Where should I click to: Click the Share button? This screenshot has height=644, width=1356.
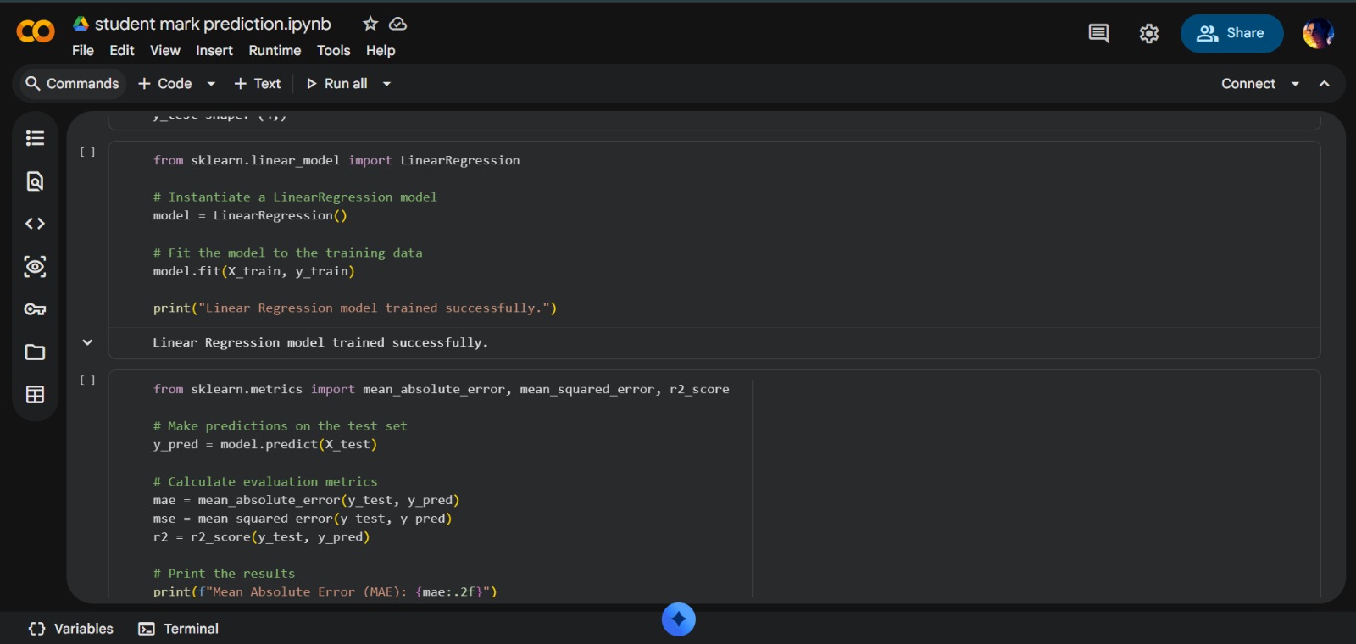[x=1231, y=34]
